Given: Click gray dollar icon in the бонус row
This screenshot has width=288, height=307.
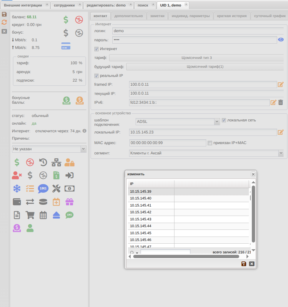Looking at the screenshot, I should click(x=66, y=33).
